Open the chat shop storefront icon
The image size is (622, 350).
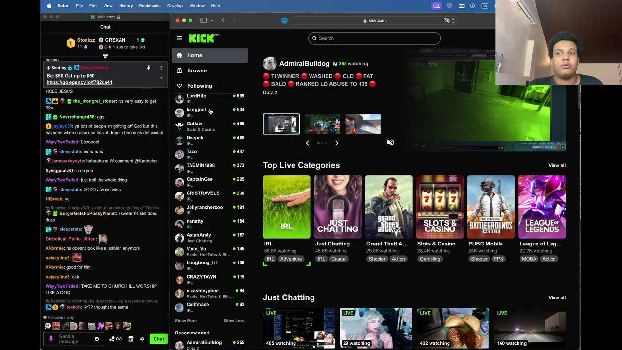coord(131,339)
